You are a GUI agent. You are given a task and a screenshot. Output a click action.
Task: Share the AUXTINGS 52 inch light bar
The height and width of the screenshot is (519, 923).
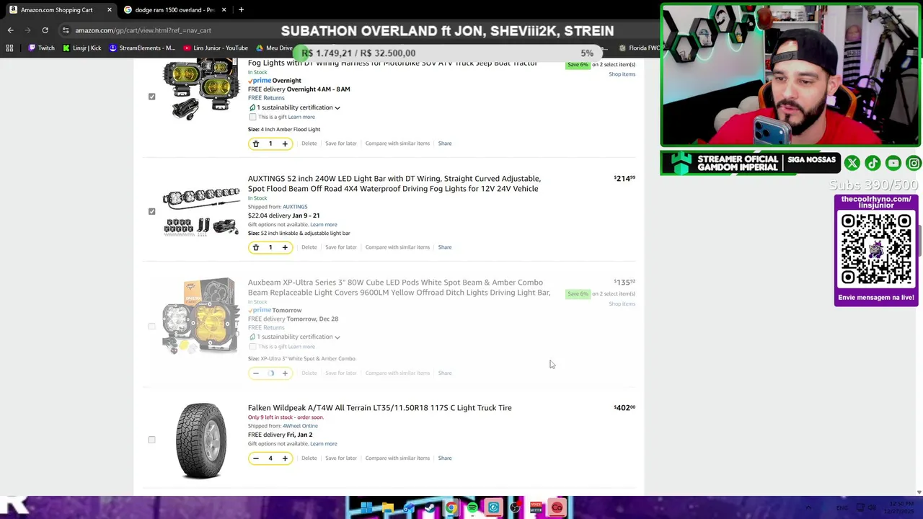click(445, 247)
